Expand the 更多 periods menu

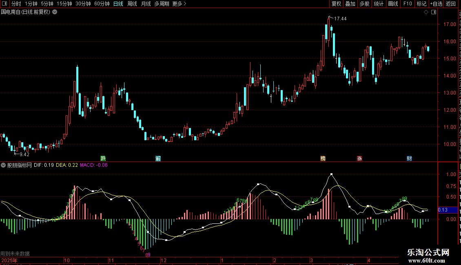(179, 4)
